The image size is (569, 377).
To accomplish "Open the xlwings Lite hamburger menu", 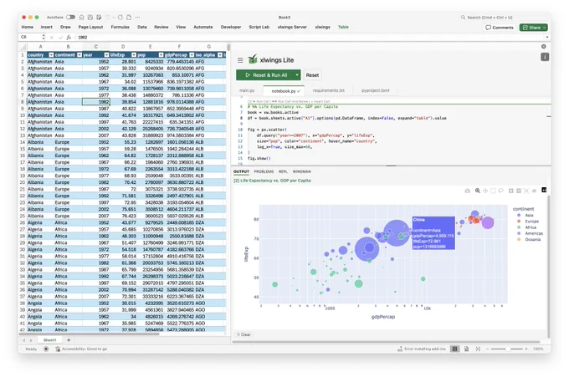I will point(240,60).
